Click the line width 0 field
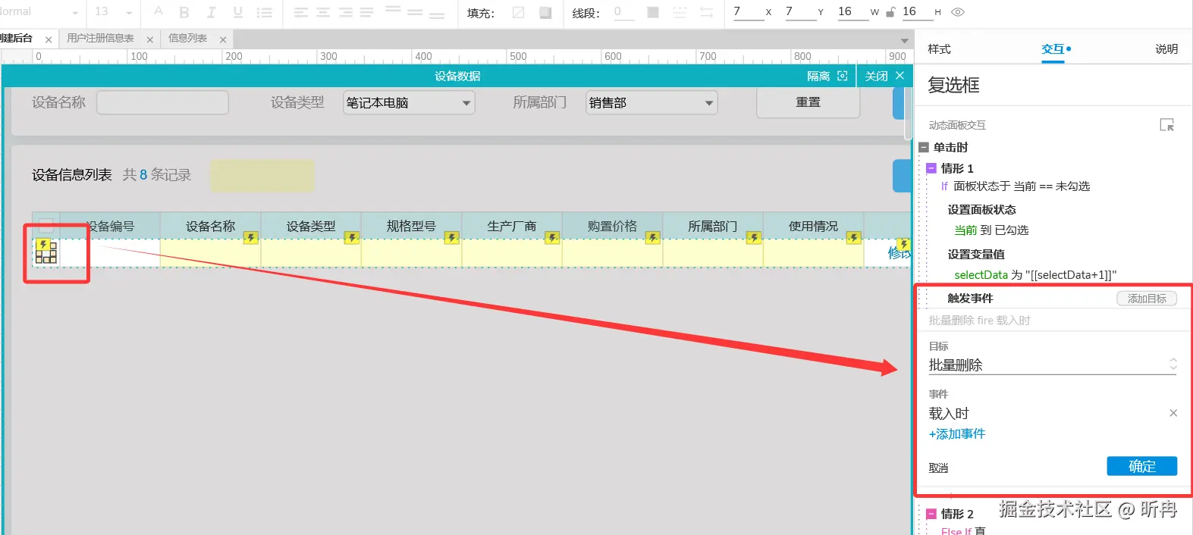Viewport: 1193px width, 535px height. click(x=626, y=12)
